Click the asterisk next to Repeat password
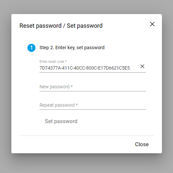Image resolution: width=173 pixels, height=173 pixels. point(77,104)
